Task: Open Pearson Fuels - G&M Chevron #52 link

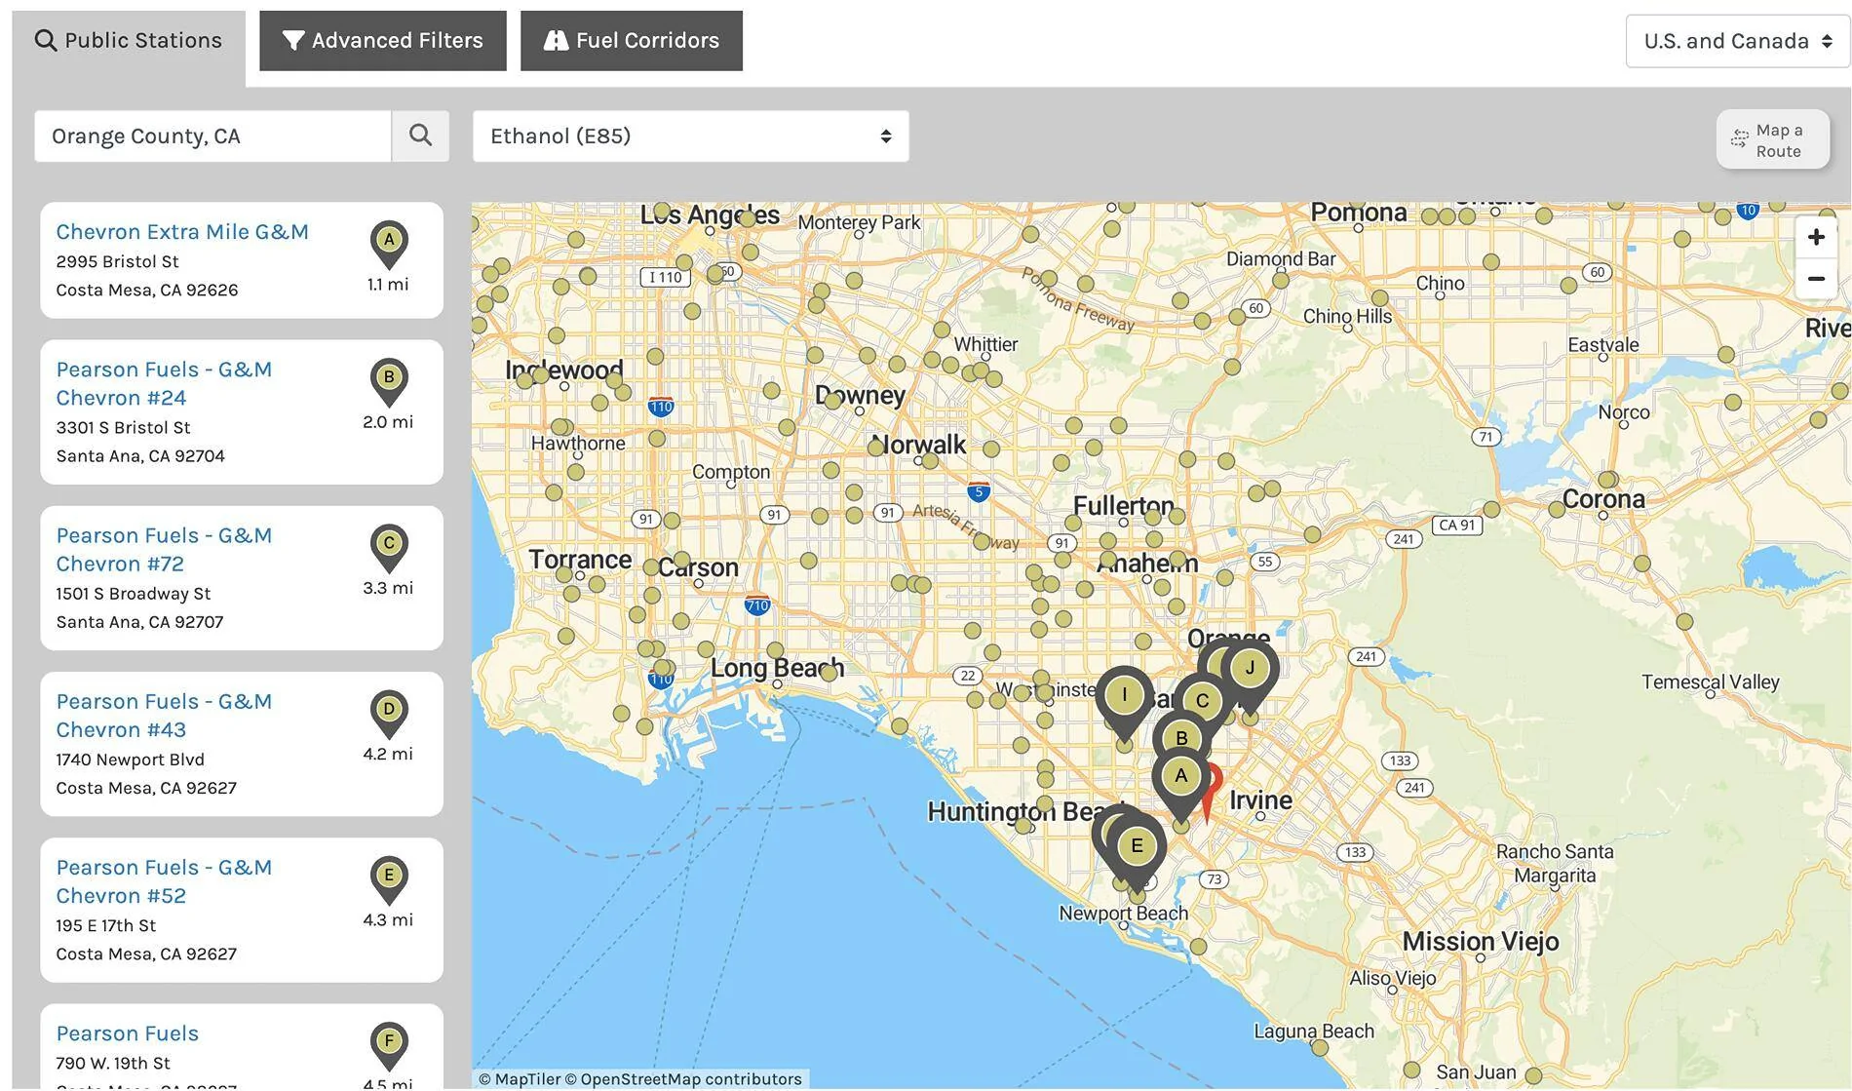Action: click(x=164, y=880)
